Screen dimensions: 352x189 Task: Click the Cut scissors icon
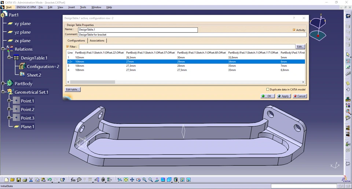coord(31,180)
